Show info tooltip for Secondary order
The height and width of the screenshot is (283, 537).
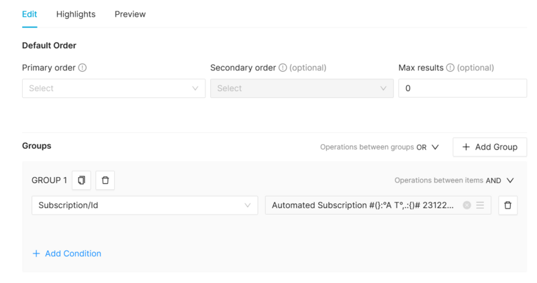[283, 68]
